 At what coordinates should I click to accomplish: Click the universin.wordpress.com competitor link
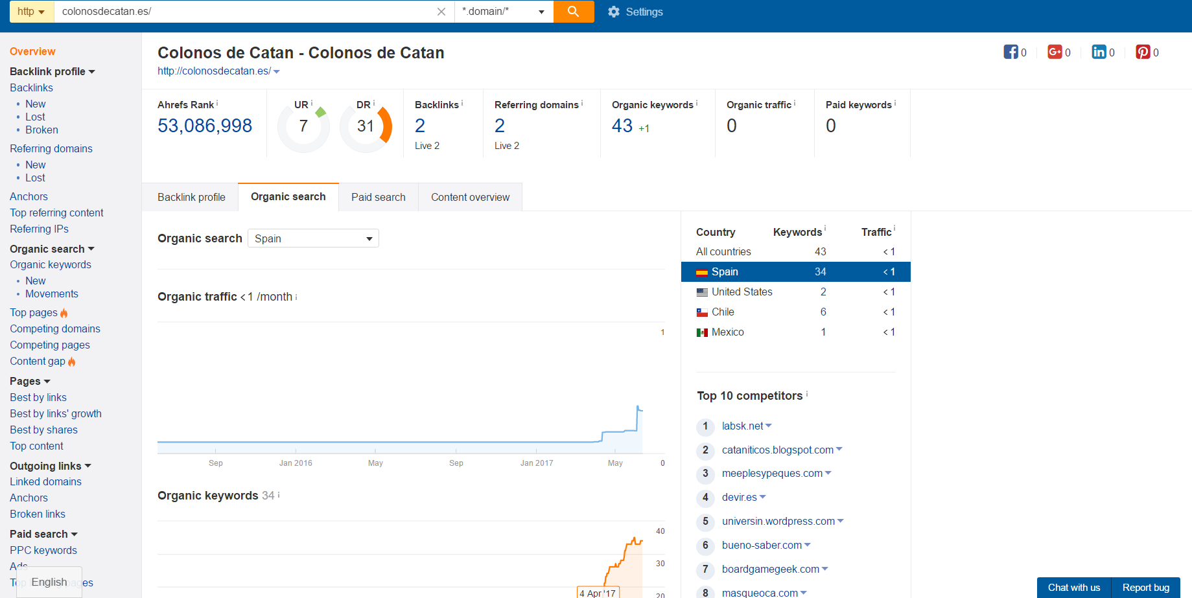[x=778, y=521]
